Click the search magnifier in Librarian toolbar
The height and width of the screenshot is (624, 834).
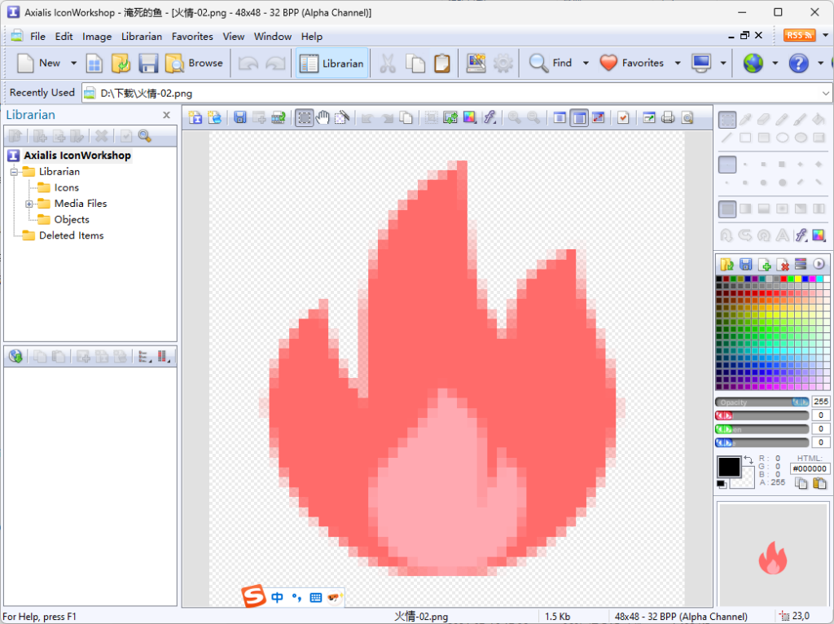point(145,136)
